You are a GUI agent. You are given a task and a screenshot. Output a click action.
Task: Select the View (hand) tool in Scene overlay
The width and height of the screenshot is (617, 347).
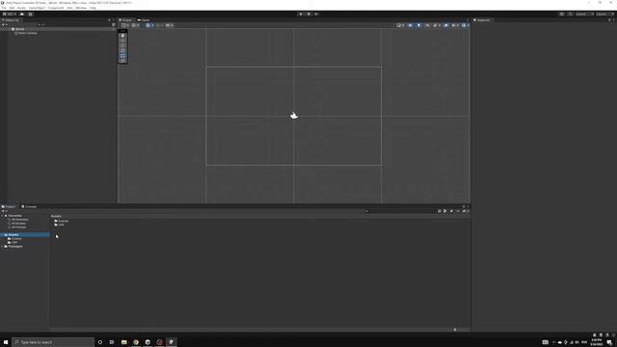[122, 36]
